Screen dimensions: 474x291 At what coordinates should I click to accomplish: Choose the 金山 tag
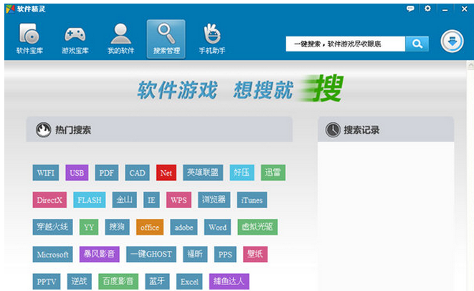(x=125, y=200)
